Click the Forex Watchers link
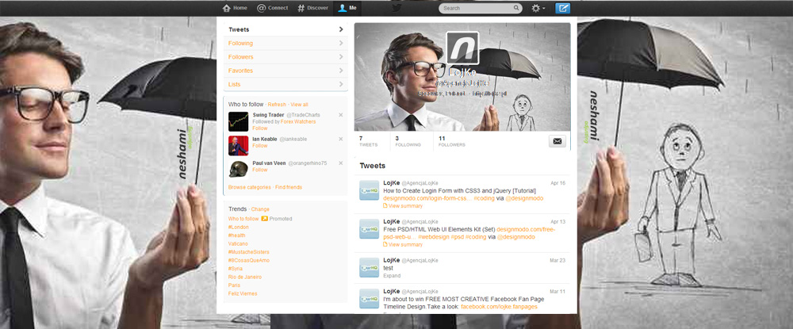Screen dimensions: 793x329 click(298, 122)
